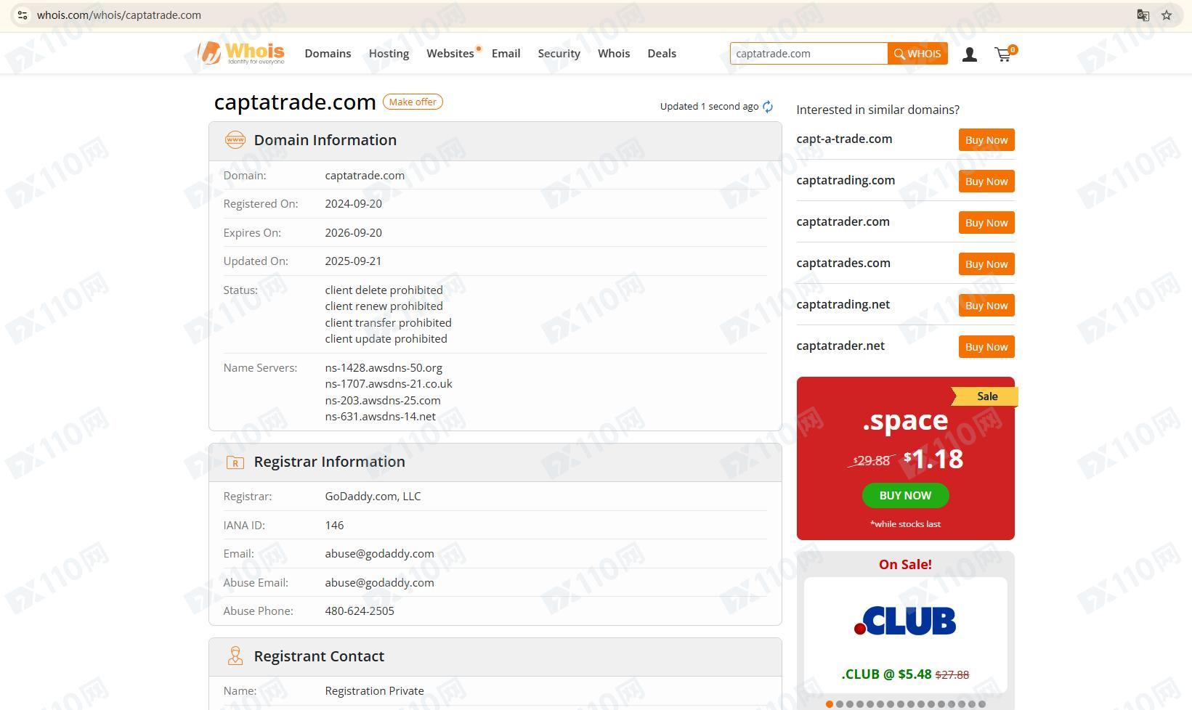Bookmark page with star icon
1192x710 pixels.
[1167, 15]
